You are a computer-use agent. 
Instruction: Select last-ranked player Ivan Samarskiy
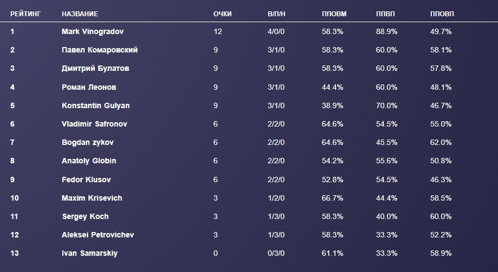89,254
